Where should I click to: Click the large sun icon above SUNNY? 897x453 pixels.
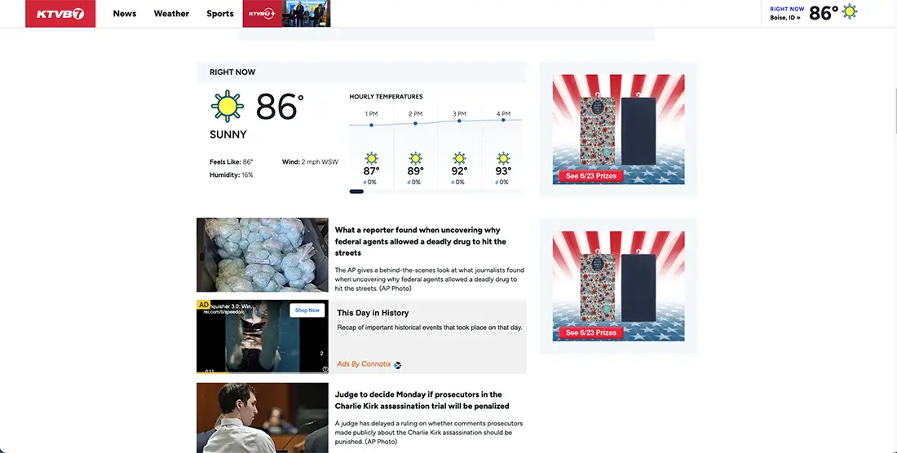[228, 106]
